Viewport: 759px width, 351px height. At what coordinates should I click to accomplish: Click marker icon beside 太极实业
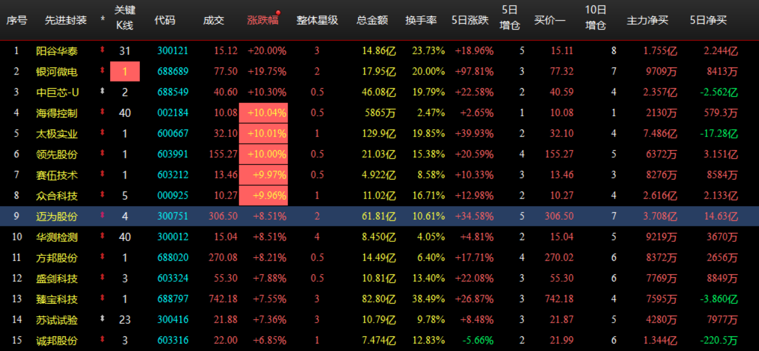pos(102,134)
